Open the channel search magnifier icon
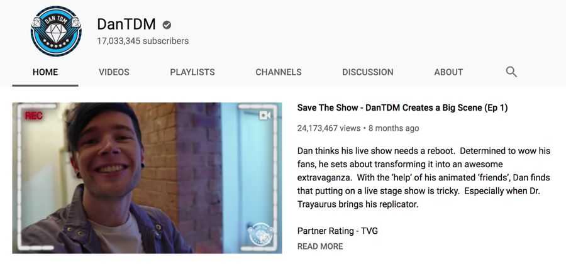566x264 pixels. 511,72
